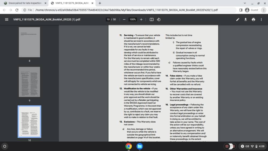Open the Files app from shelf
Screen dimensions: 268x151
point(139,146)
